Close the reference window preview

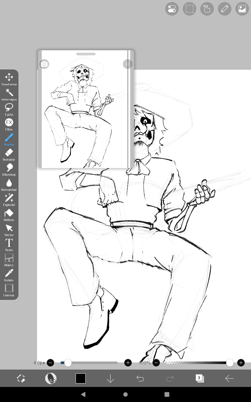[x=127, y=64]
